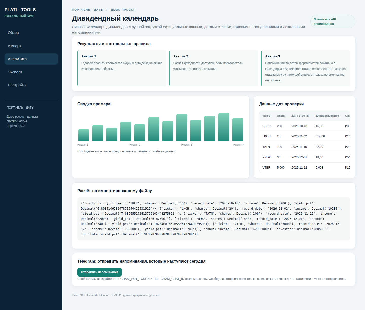Click the last bar in the Сводка примера chart

tap(238, 129)
